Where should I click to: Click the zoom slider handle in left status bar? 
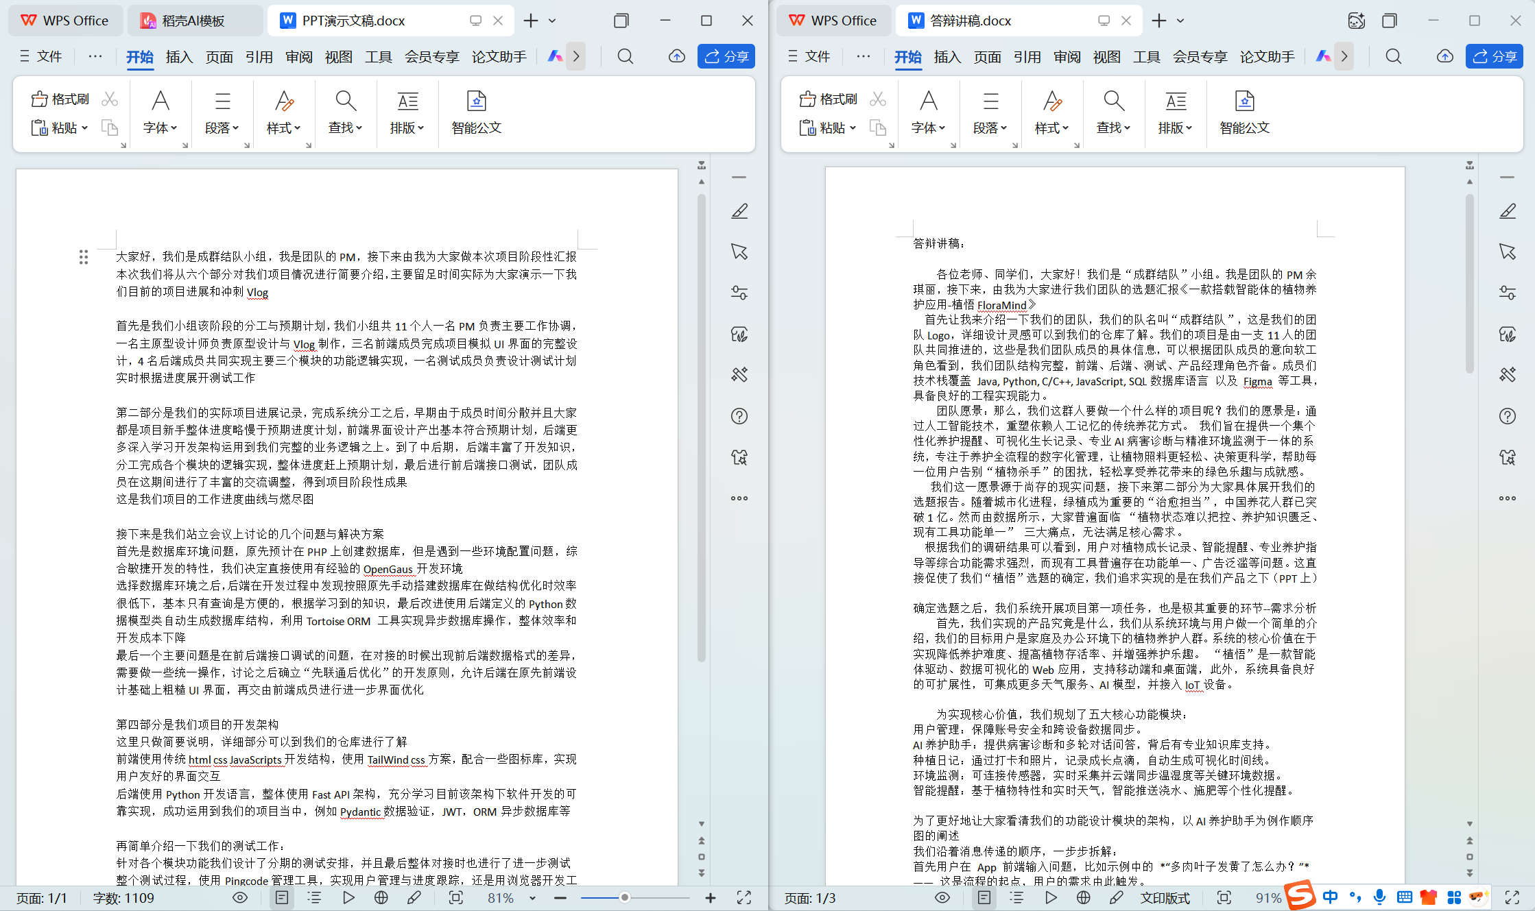click(625, 898)
